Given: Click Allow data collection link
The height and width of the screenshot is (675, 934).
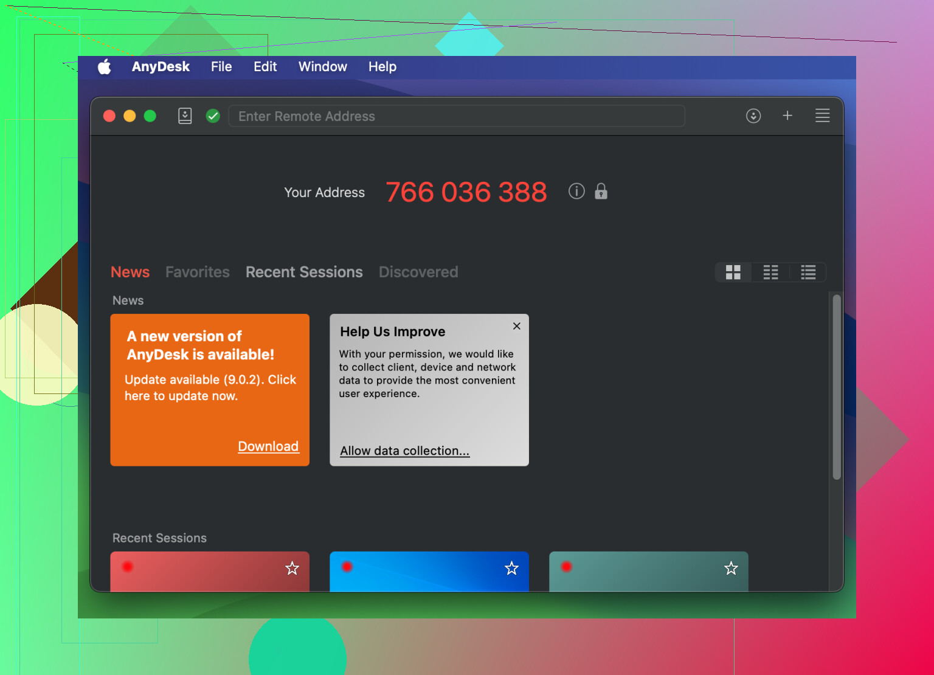Looking at the screenshot, I should point(404,451).
